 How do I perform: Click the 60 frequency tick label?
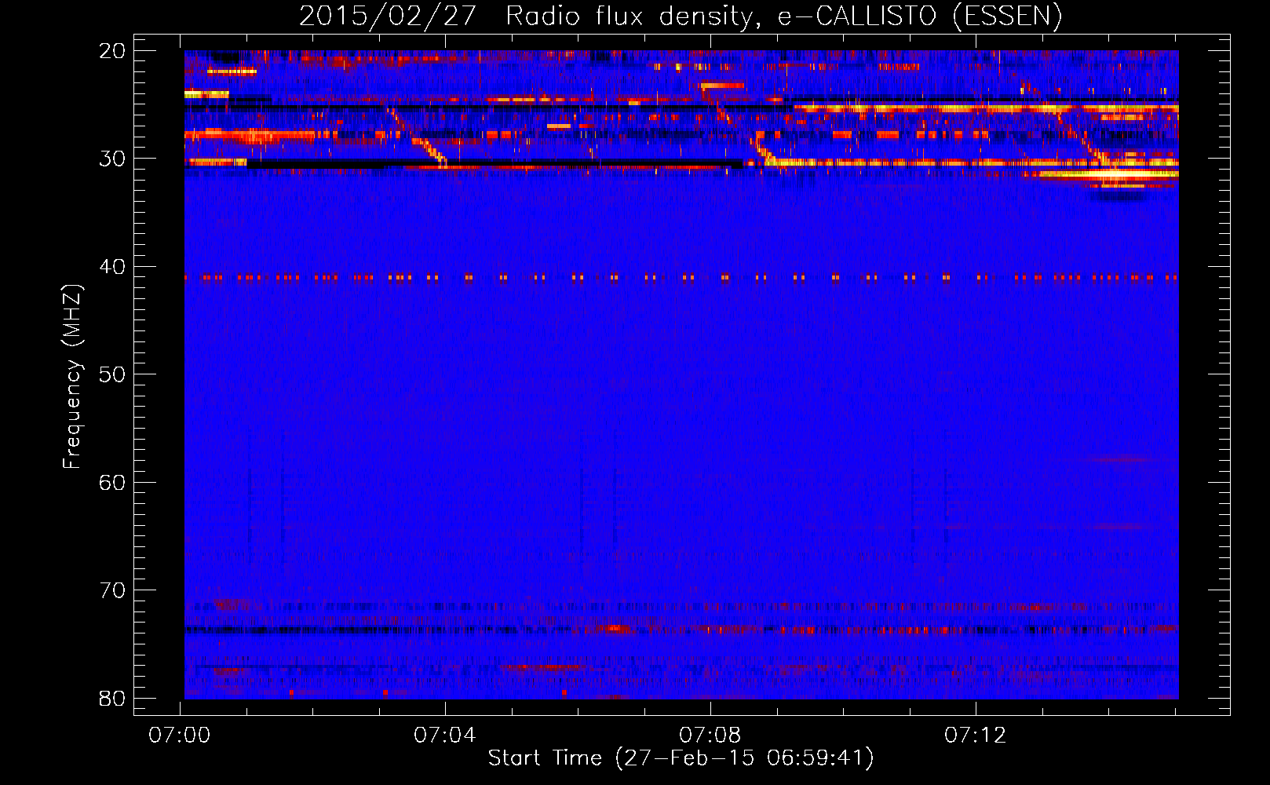[112, 482]
